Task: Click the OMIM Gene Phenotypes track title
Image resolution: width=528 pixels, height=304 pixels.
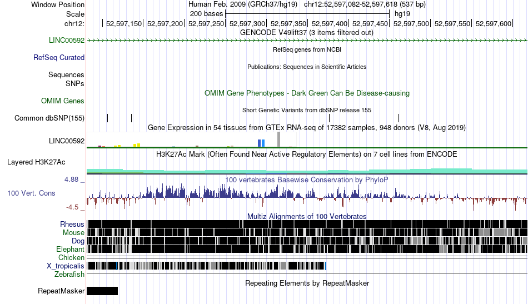Action: 307,93
